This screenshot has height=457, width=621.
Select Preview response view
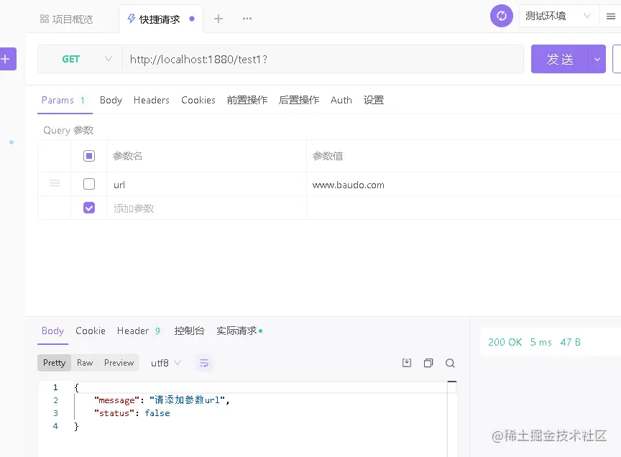pos(119,363)
